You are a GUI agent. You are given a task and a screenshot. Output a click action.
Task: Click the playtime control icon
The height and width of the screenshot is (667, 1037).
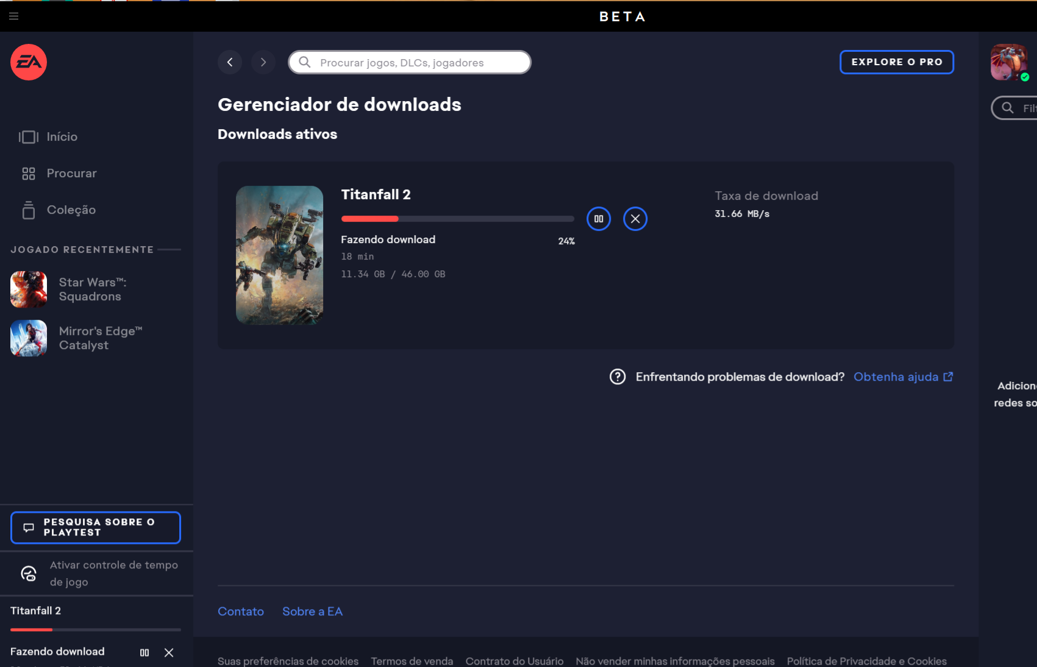pyautogui.click(x=29, y=573)
